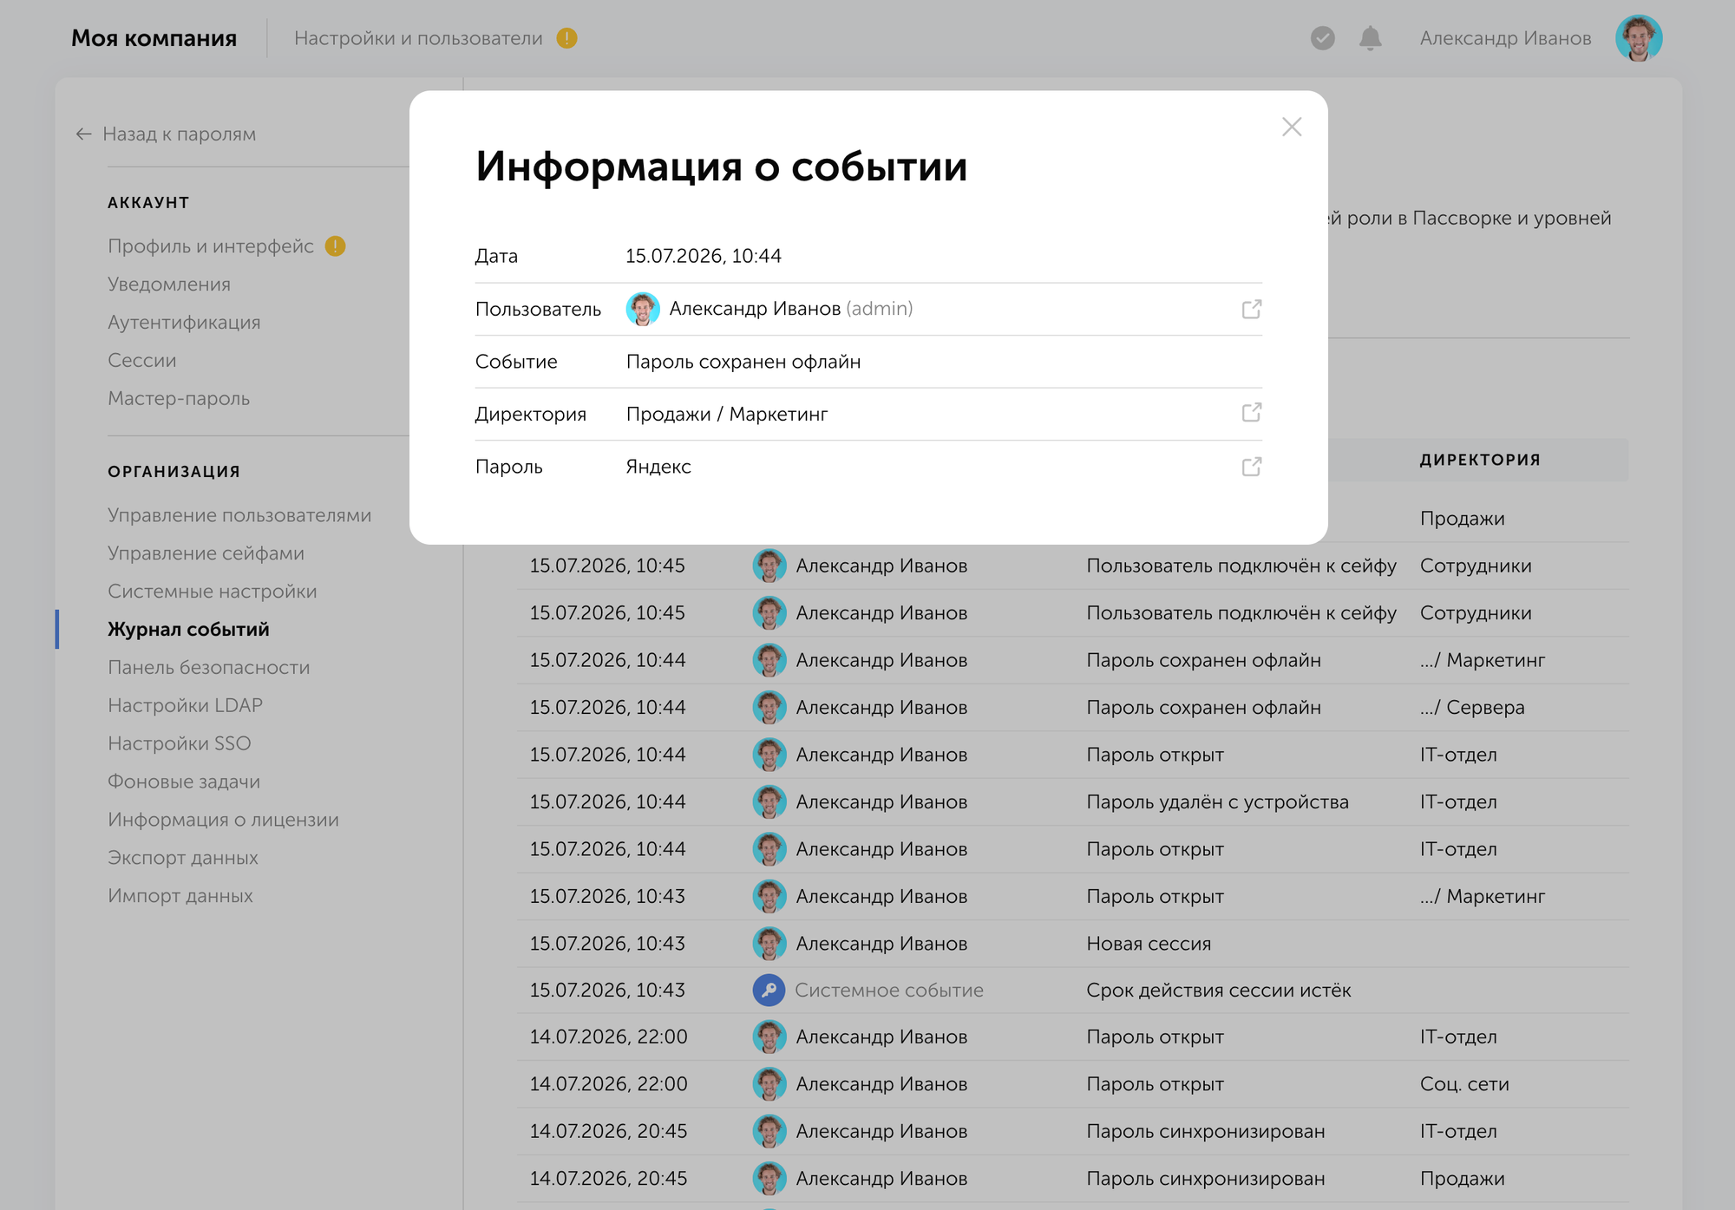Screen dimensions: 1735x1210
Task: Click date 14.07.2026, 22:00 in IT-отдел row
Action: coord(608,1037)
